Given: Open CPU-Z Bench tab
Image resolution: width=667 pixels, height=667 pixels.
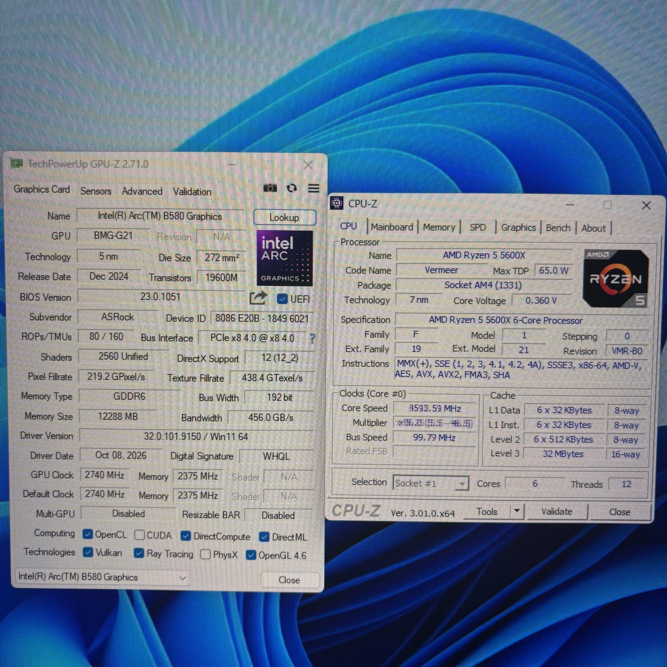Looking at the screenshot, I should point(558,228).
